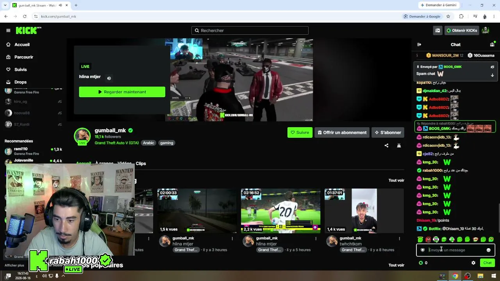Click the Envoyer un message chat input
500x281 pixels.
(x=455, y=250)
